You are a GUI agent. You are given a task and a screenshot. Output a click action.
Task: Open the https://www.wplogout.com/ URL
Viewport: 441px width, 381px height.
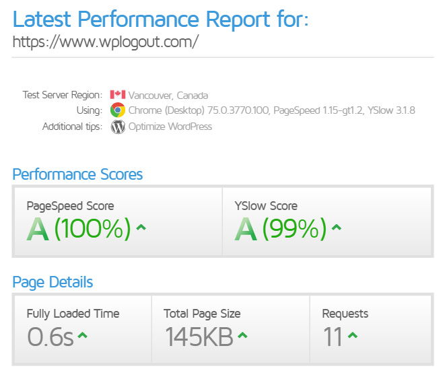tap(106, 42)
